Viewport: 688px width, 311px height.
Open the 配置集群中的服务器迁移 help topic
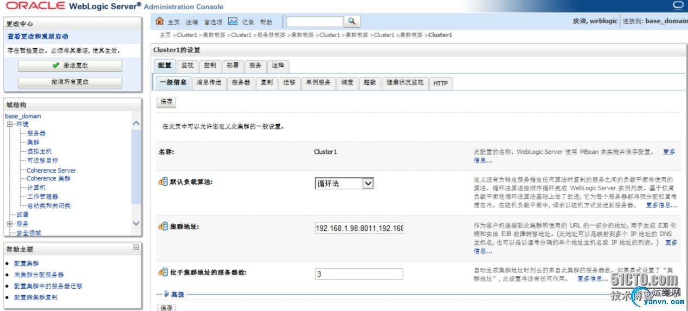tap(48, 286)
